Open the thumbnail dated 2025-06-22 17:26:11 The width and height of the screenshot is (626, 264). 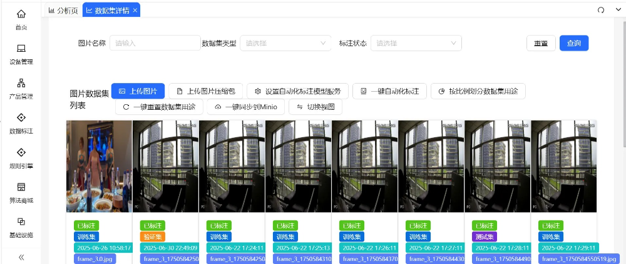click(364, 167)
